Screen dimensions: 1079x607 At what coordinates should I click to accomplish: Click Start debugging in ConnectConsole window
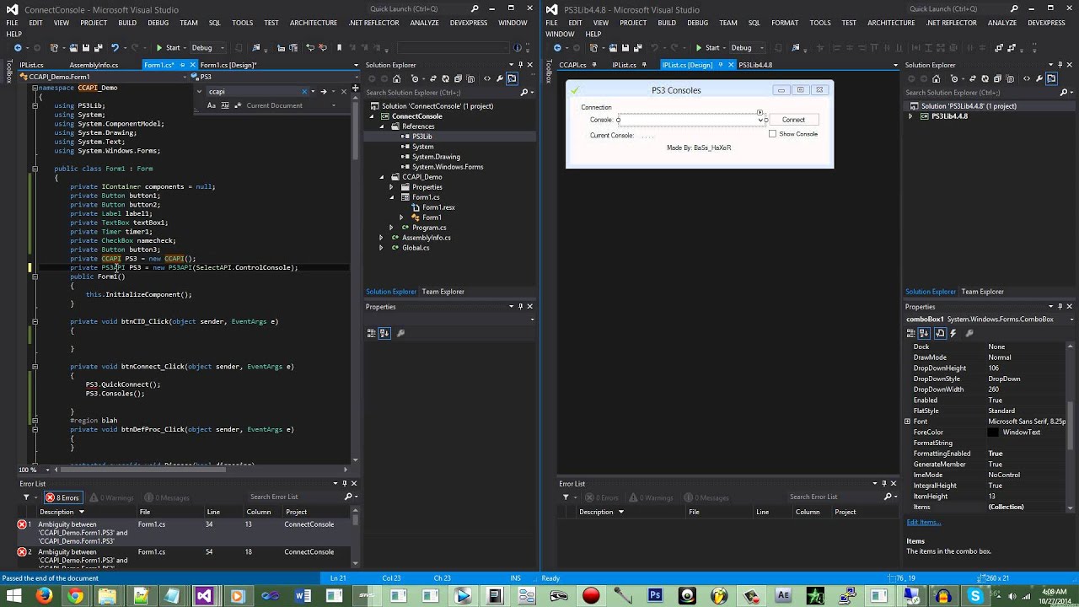point(168,48)
